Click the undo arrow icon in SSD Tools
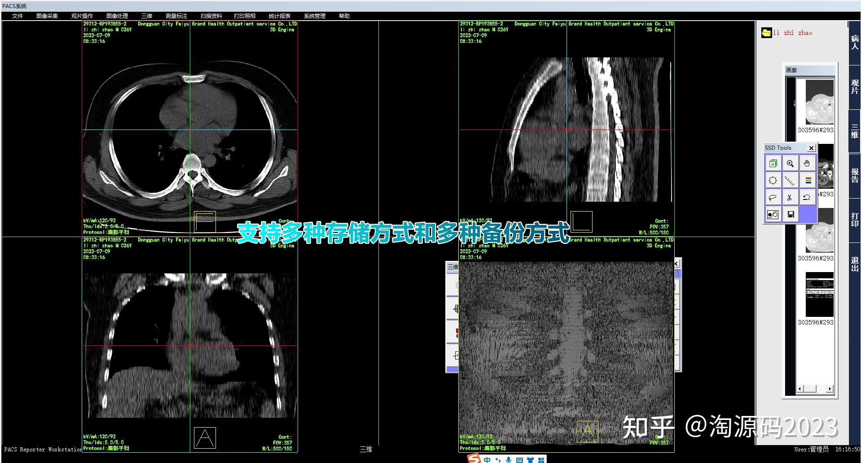The height and width of the screenshot is (463, 861). click(x=807, y=197)
